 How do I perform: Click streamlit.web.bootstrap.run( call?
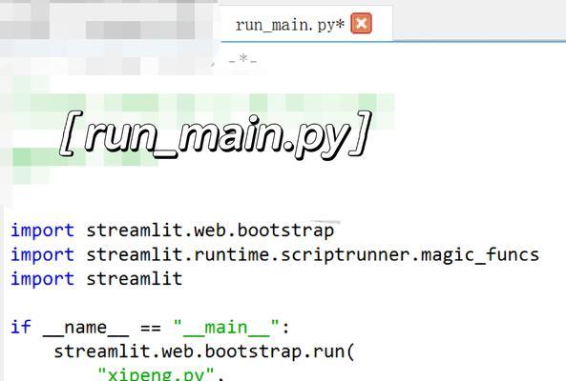(x=204, y=351)
